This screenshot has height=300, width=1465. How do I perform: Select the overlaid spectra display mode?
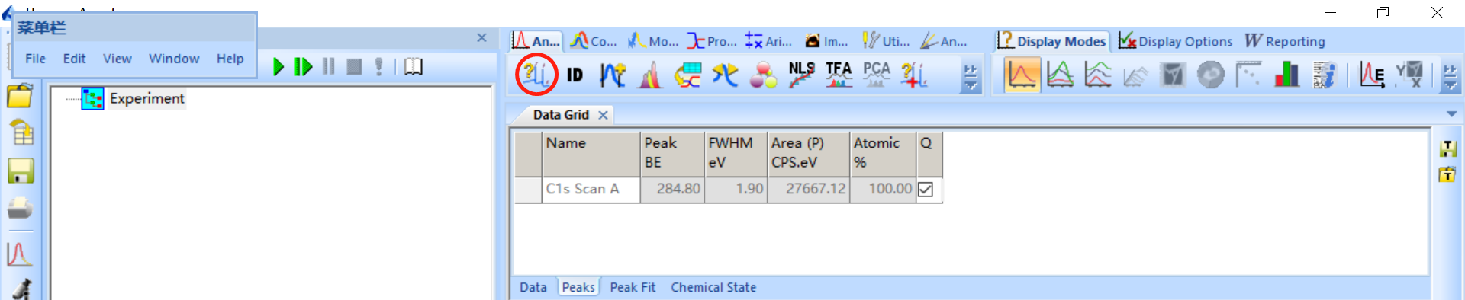click(x=1061, y=75)
